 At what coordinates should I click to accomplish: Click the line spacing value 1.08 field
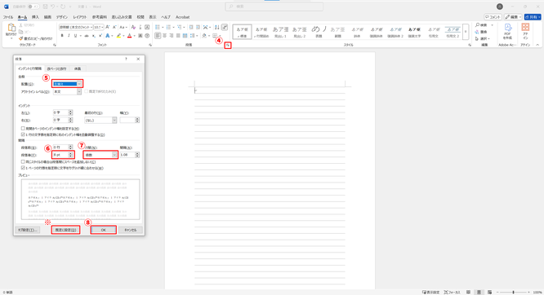coord(127,155)
